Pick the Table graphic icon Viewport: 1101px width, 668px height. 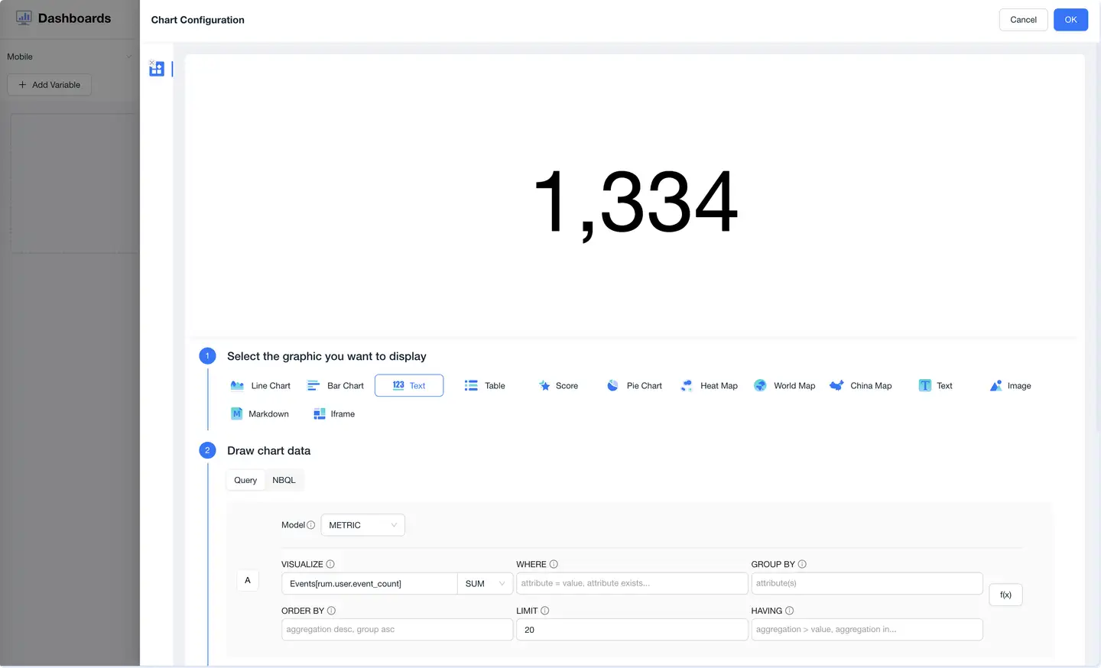tap(471, 386)
